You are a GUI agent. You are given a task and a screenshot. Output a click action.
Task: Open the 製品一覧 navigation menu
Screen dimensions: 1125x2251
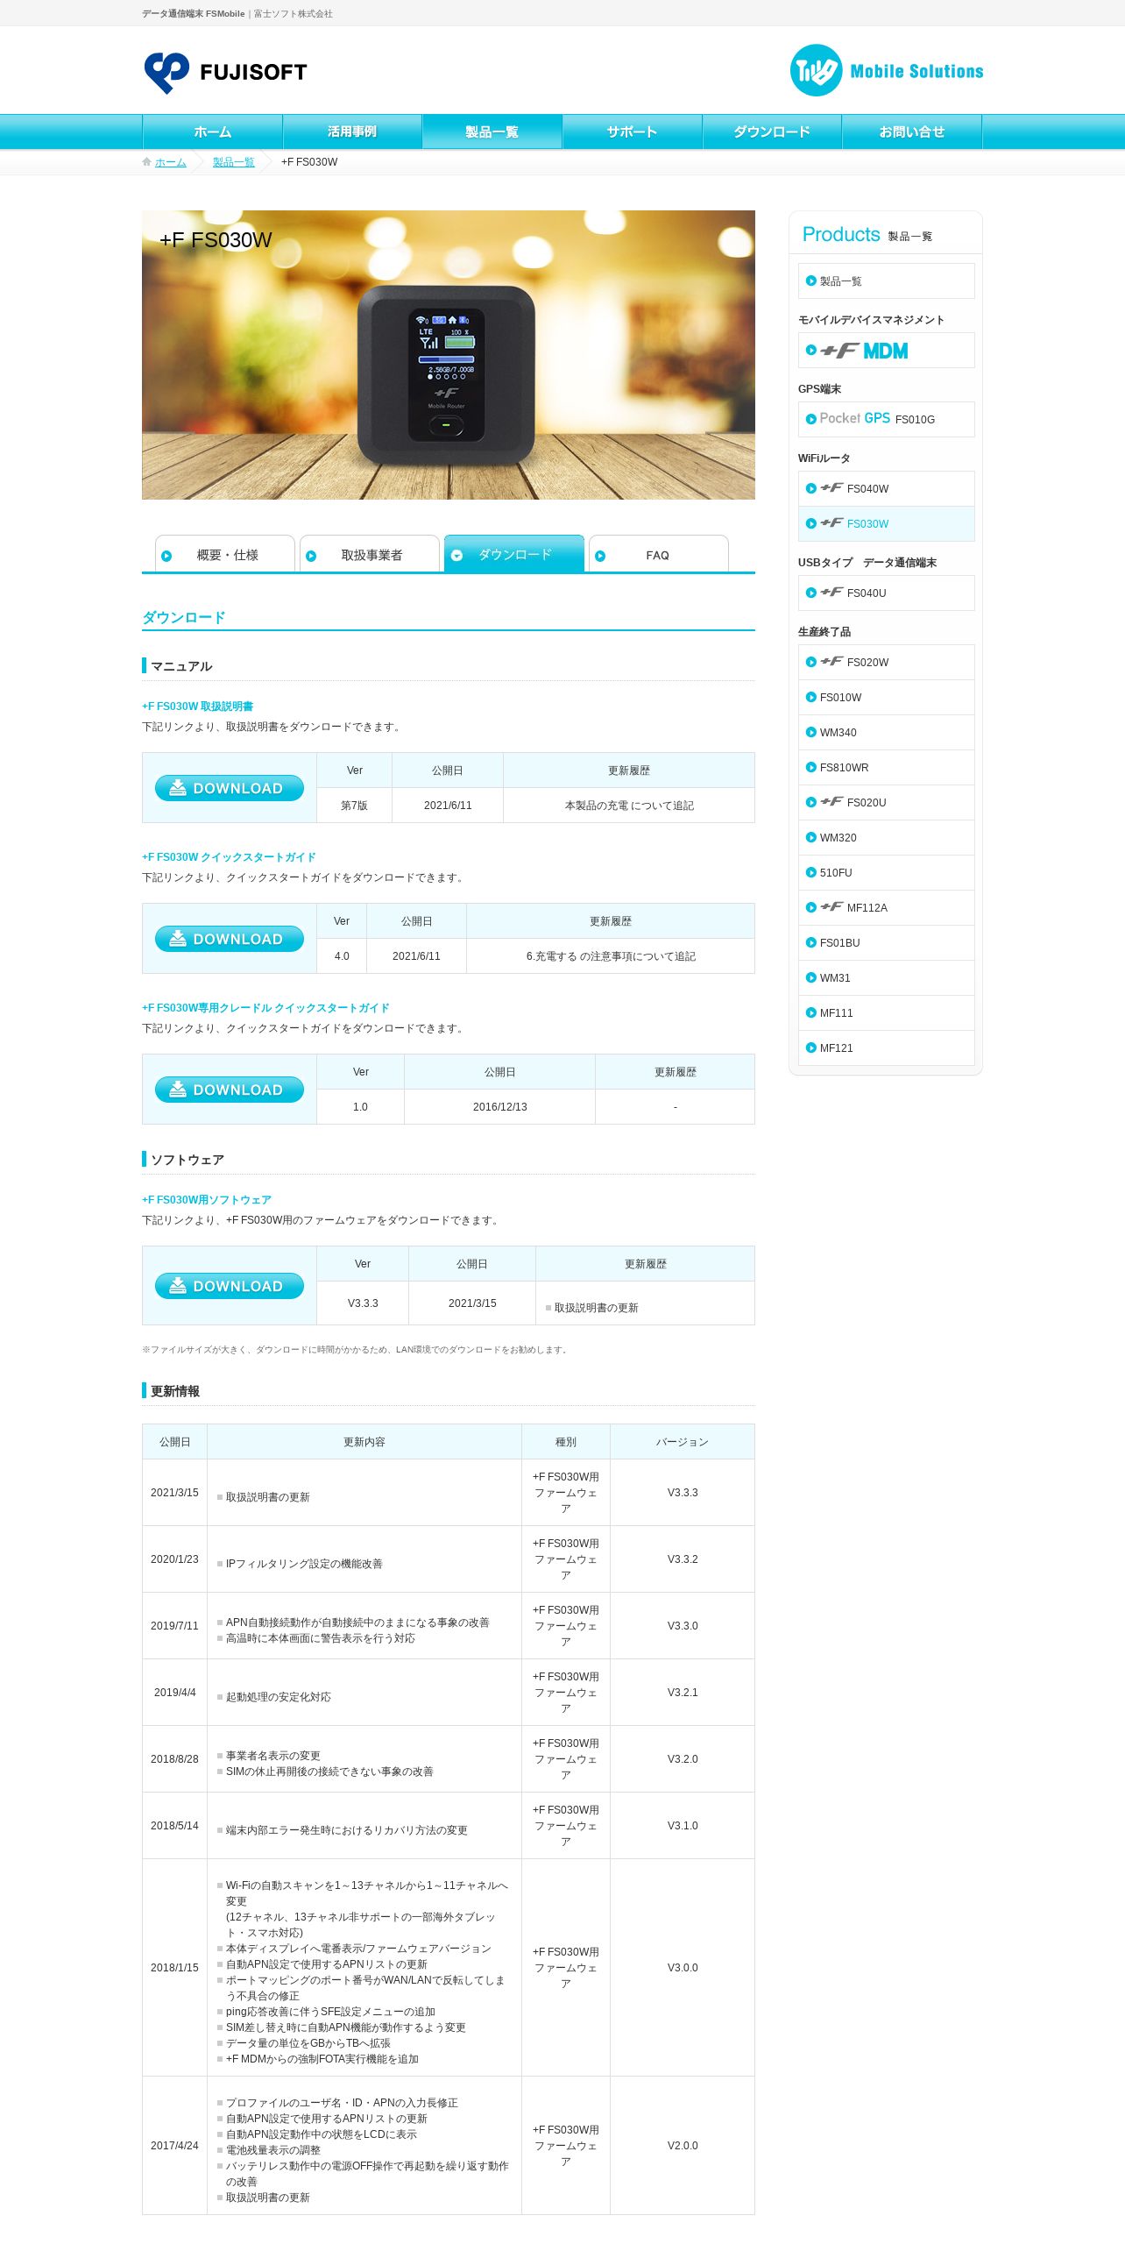tap(492, 131)
